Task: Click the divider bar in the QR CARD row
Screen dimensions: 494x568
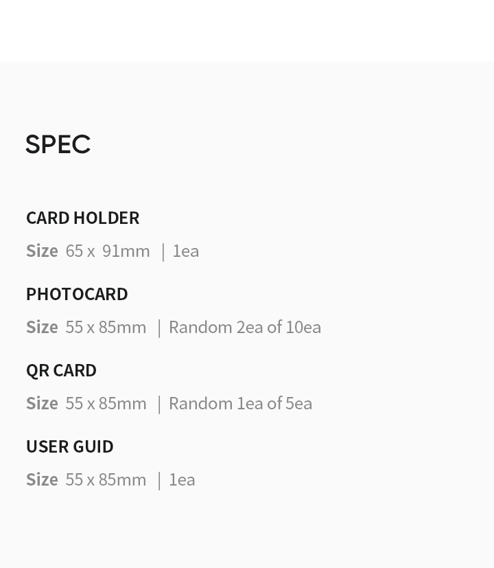Action: 159,405
